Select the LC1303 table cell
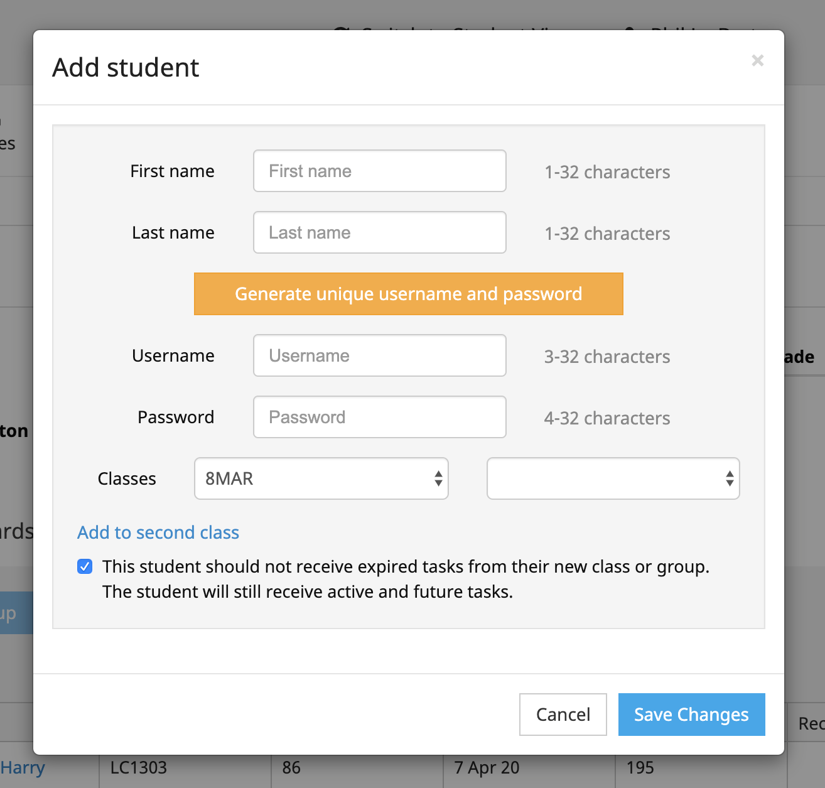Viewport: 825px width, 788px height. click(139, 768)
